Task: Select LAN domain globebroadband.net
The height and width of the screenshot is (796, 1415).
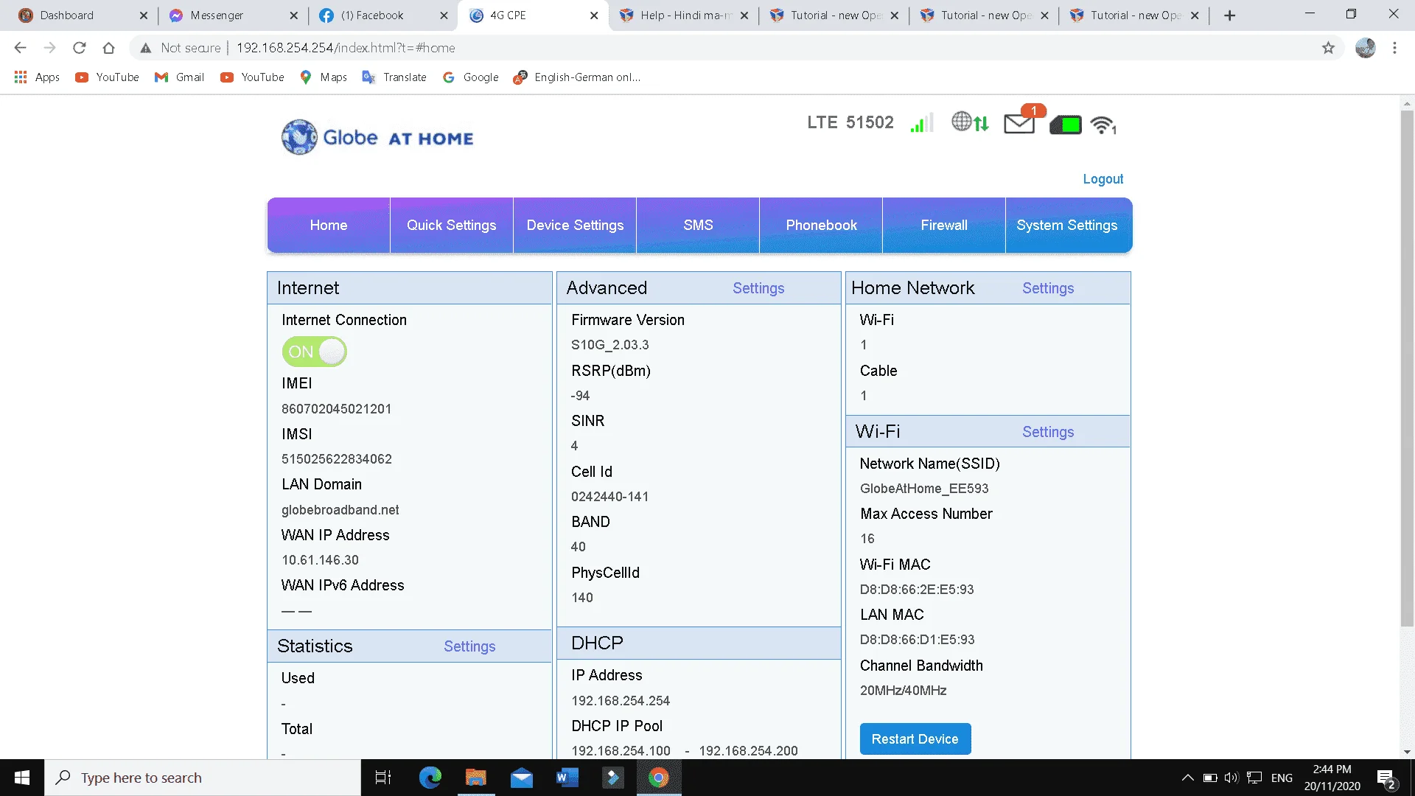Action: point(340,510)
